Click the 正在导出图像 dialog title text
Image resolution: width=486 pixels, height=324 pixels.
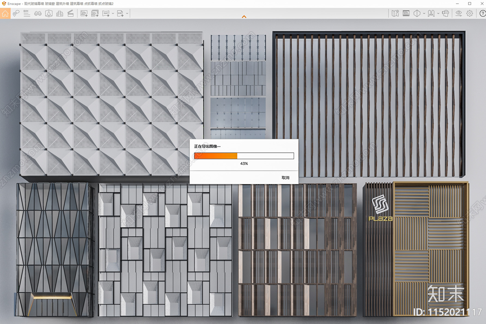pos(207,146)
